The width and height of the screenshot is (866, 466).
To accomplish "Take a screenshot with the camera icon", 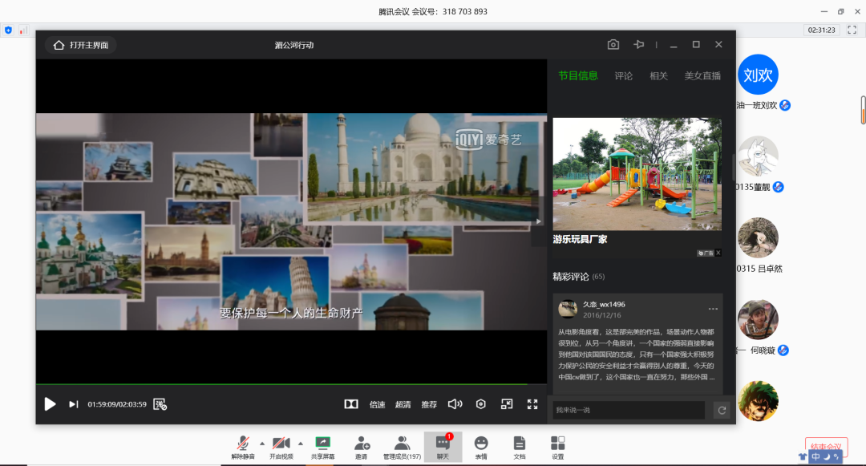I will click(613, 45).
